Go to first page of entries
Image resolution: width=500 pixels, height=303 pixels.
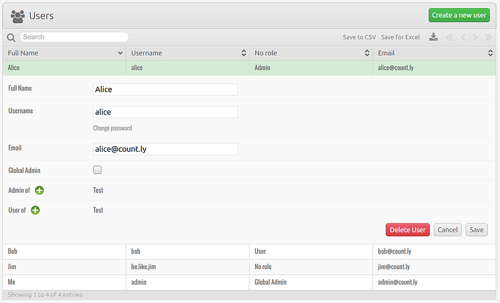click(449, 37)
